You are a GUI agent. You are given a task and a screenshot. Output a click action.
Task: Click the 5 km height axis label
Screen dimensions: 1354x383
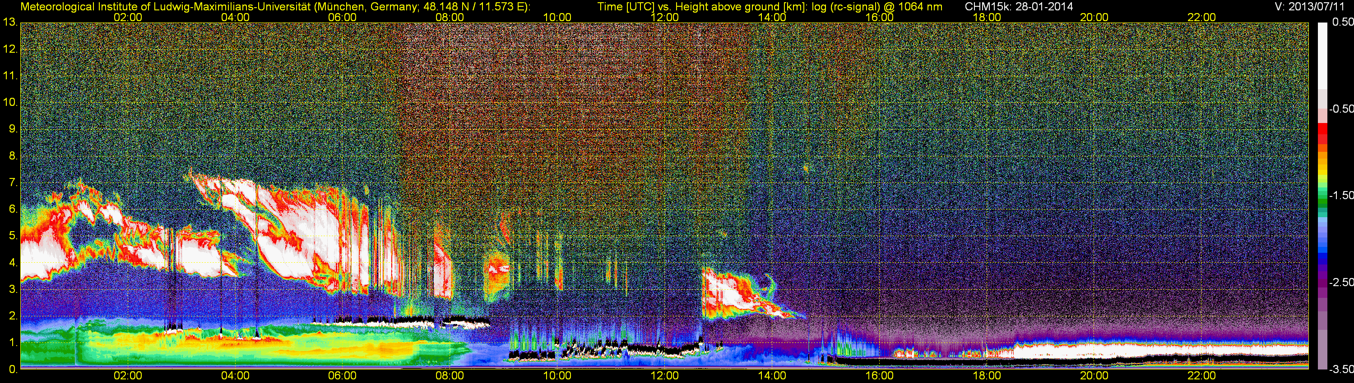pos(13,236)
